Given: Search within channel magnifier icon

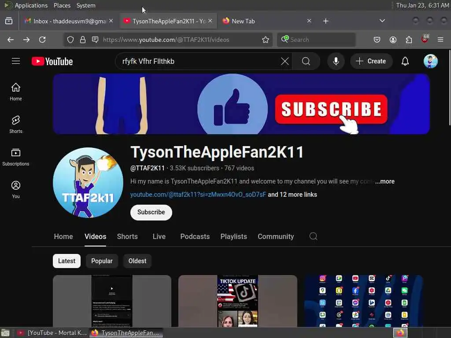Looking at the screenshot, I should [313, 236].
